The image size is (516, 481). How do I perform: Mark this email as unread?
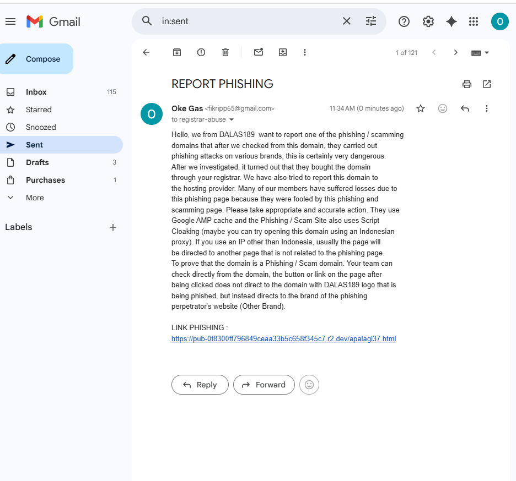tap(259, 52)
